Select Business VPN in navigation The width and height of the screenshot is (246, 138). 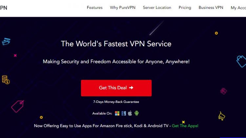tap(211, 8)
